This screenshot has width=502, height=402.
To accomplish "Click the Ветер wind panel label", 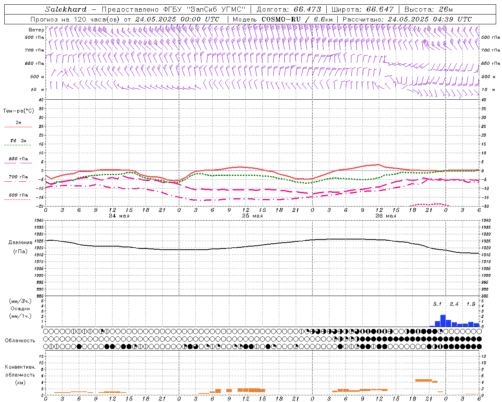I will point(36,30).
